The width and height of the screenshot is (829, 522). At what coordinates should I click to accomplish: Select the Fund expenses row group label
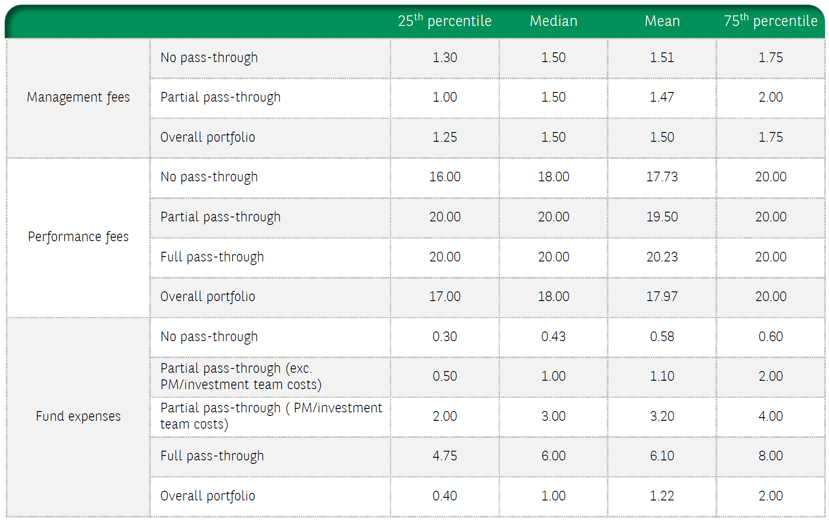pyautogui.click(x=78, y=416)
